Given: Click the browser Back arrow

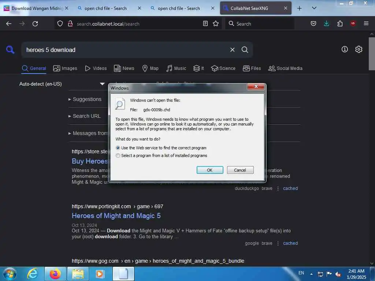Looking at the screenshot, I should (x=9, y=24).
